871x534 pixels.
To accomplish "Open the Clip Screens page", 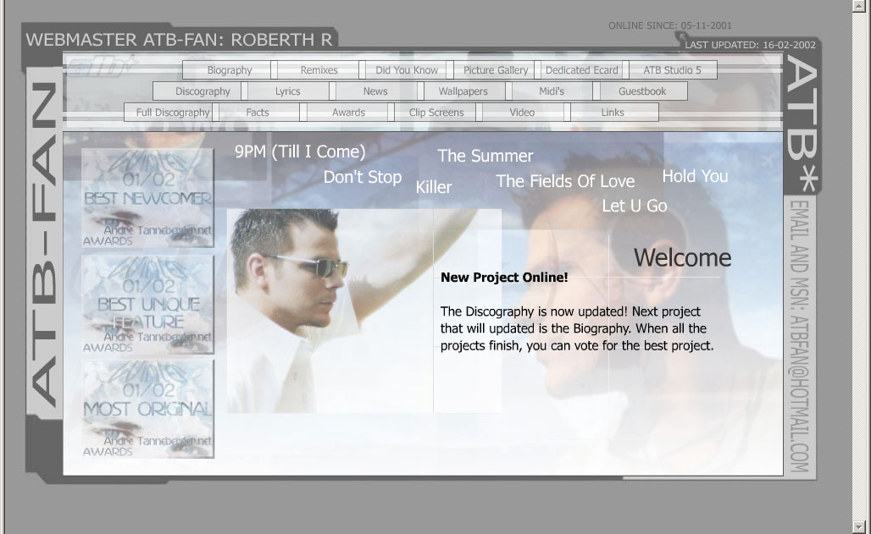I will click(435, 113).
